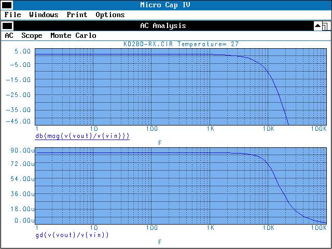This screenshot has width=332, height=249.
Task: Click the 90.00u group delay axis label
Action: 22,150
